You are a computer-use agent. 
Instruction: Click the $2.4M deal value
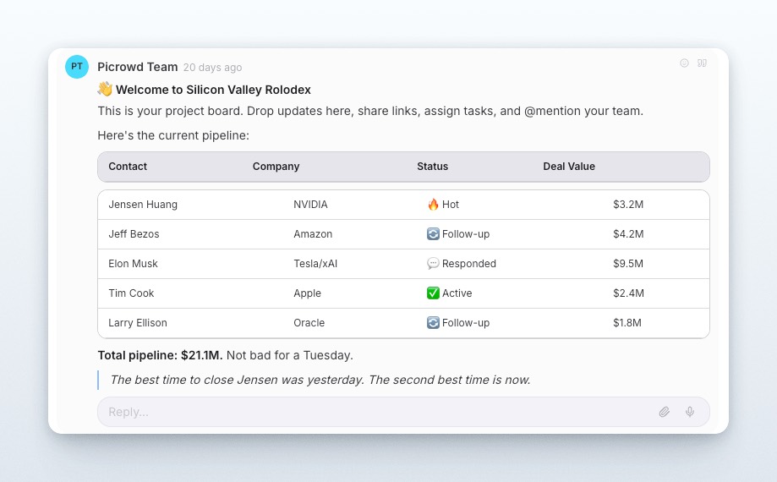(x=628, y=293)
